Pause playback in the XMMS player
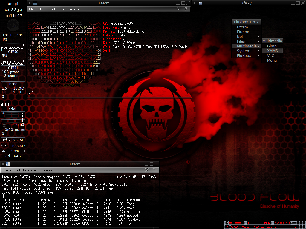 (x=281, y=223)
